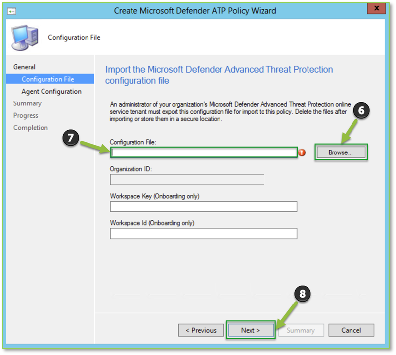Click inside the Configuration File text field
Viewport: 396px width, 355px height.
[203, 152]
